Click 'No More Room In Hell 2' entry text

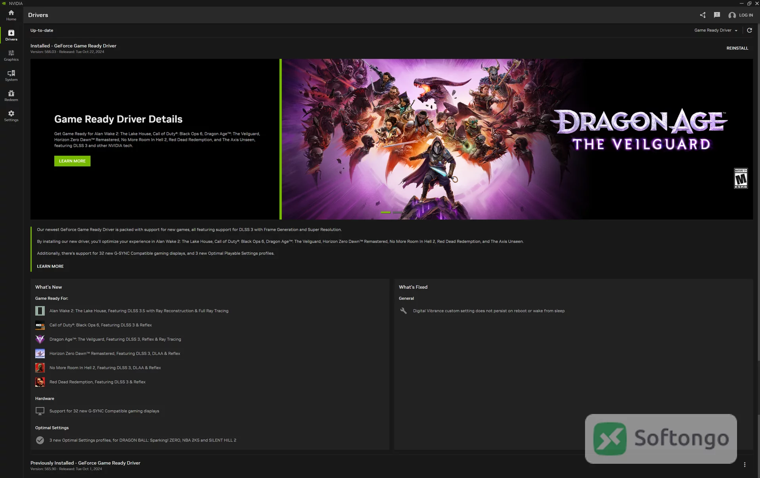pos(105,368)
